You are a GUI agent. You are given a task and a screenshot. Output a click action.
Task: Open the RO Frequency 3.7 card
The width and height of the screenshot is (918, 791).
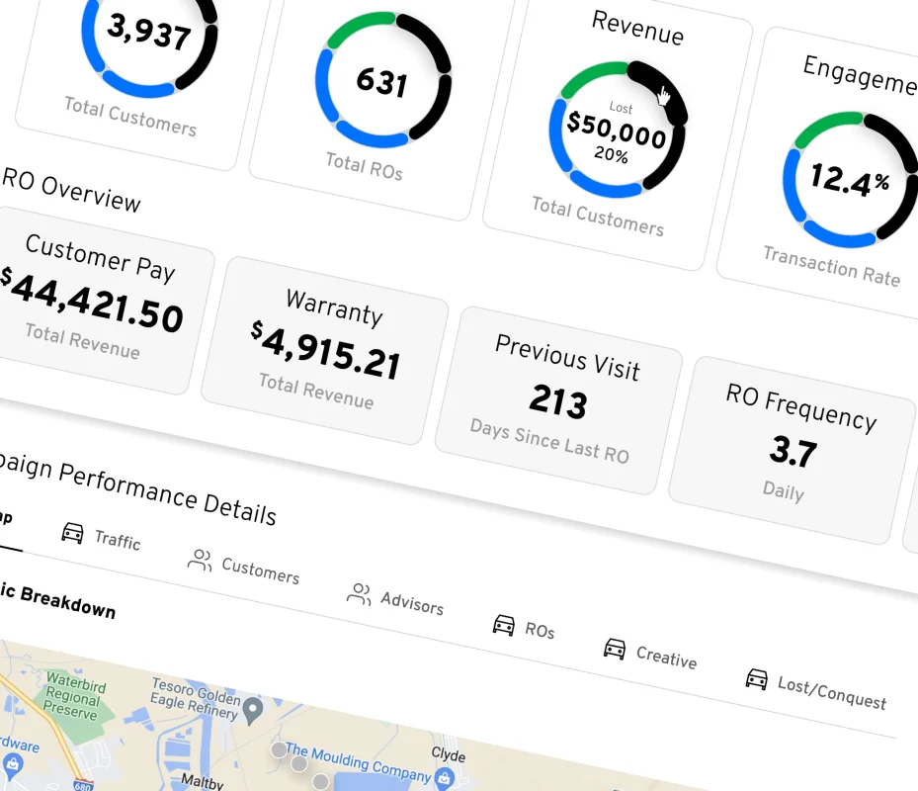click(793, 451)
